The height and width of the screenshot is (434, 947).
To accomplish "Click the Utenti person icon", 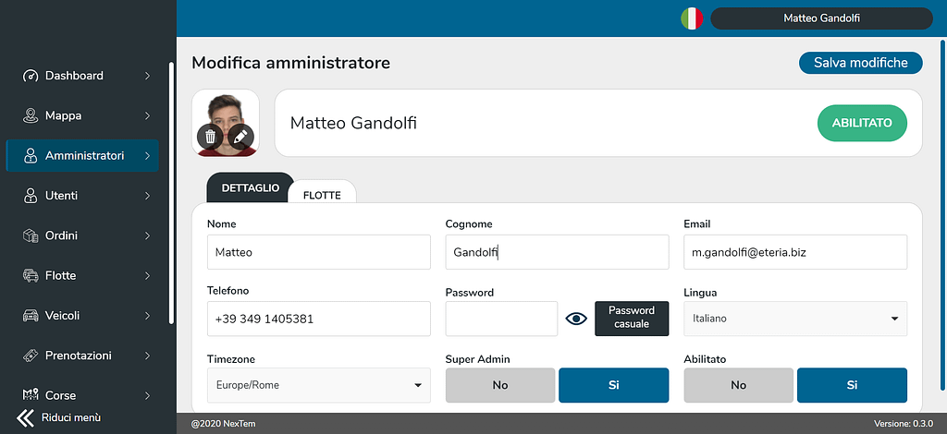I will click(31, 196).
